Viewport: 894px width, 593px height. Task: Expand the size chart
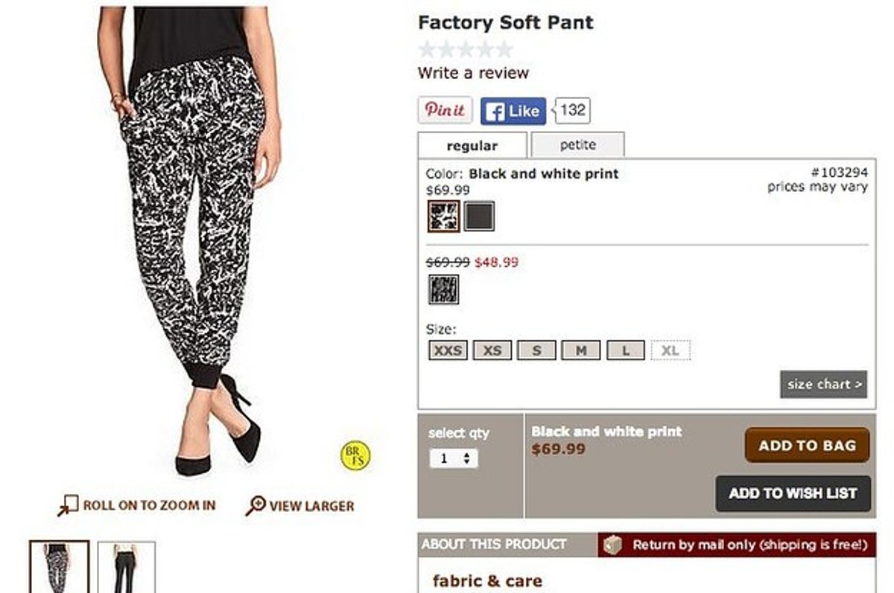pos(823,385)
